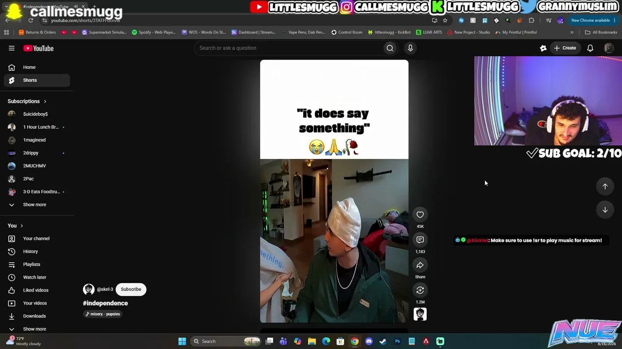Open the misery. - pupsies sound link

[x=103, y=314]
